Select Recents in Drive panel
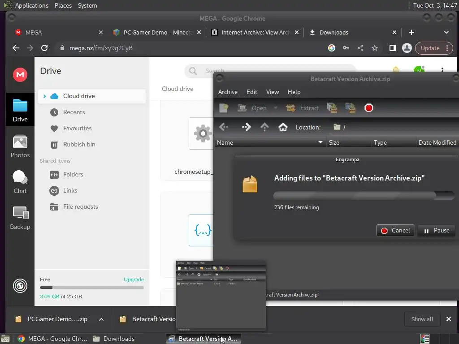The height and width of the screenshot is (344, 459). click(74, 112)
